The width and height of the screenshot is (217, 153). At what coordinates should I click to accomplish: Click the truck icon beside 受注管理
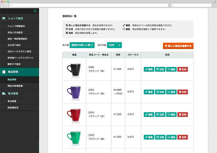(x=4, y=93)
